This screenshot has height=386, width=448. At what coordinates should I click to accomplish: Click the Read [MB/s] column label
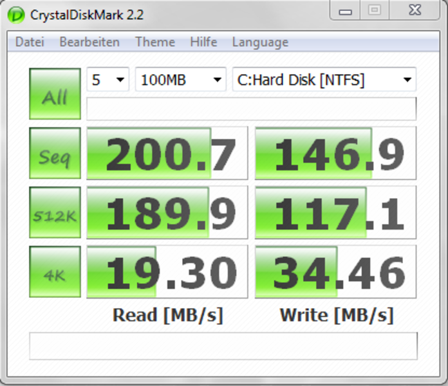click(x=168, y=315)
